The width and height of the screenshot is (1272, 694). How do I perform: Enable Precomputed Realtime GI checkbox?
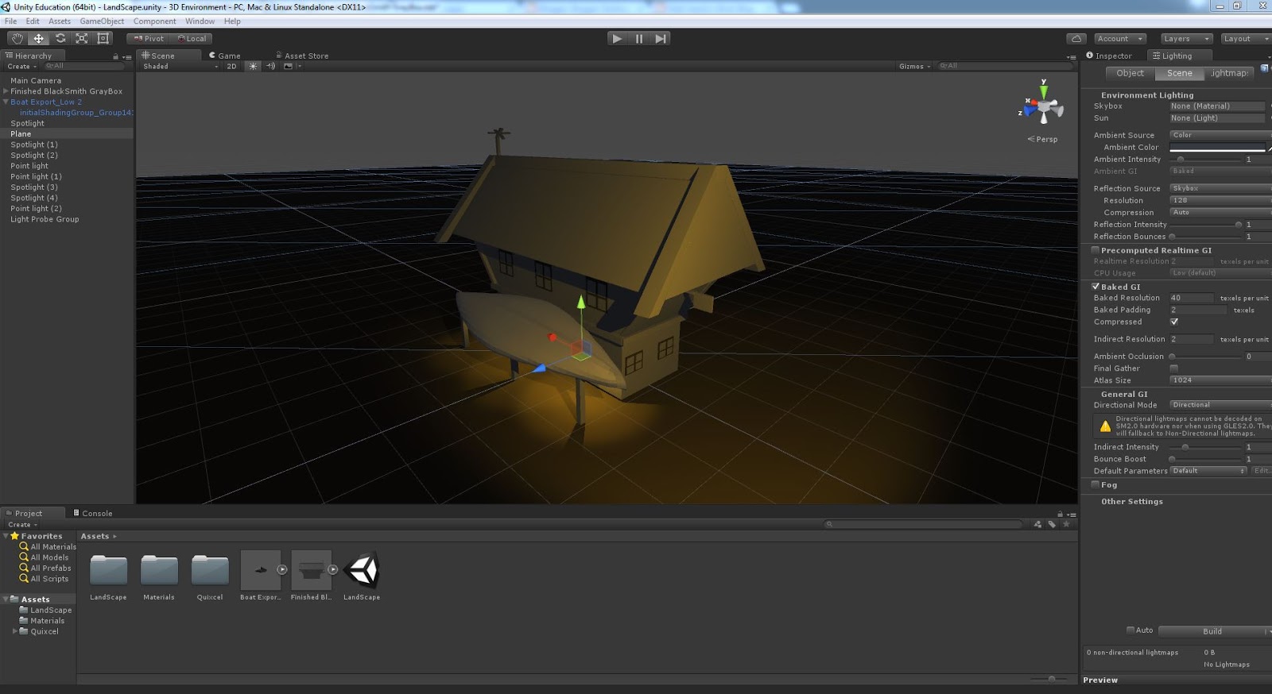tap(1096, 249)
